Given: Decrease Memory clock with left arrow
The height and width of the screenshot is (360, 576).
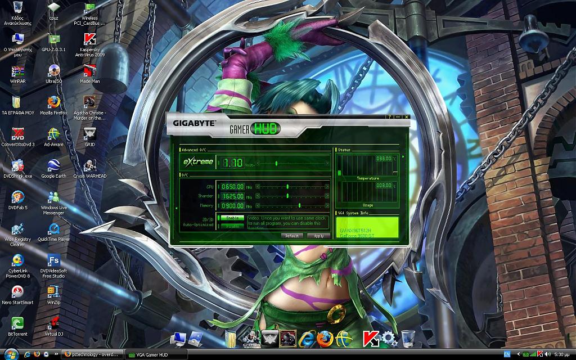Looking at the screenshot, I should pos(258,206).
